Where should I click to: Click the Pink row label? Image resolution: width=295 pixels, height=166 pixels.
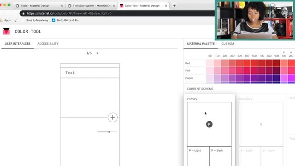click(188, 71)
